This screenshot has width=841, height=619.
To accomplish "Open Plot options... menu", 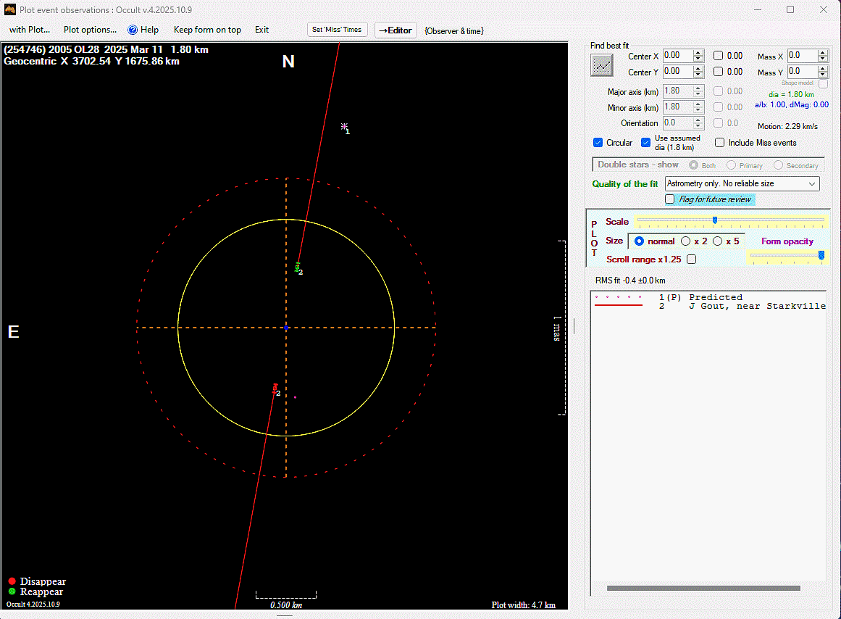I will pyautogui.click(x=90, y=30).
